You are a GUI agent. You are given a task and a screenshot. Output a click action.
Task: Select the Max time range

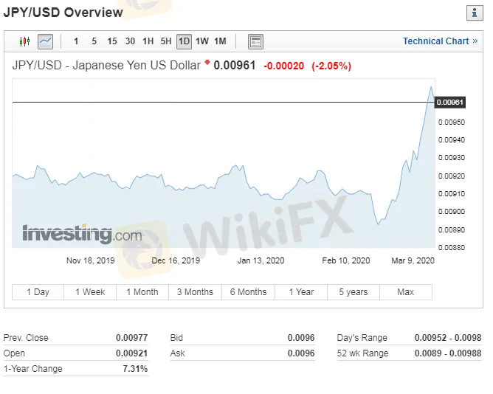[x=406, y=292]
